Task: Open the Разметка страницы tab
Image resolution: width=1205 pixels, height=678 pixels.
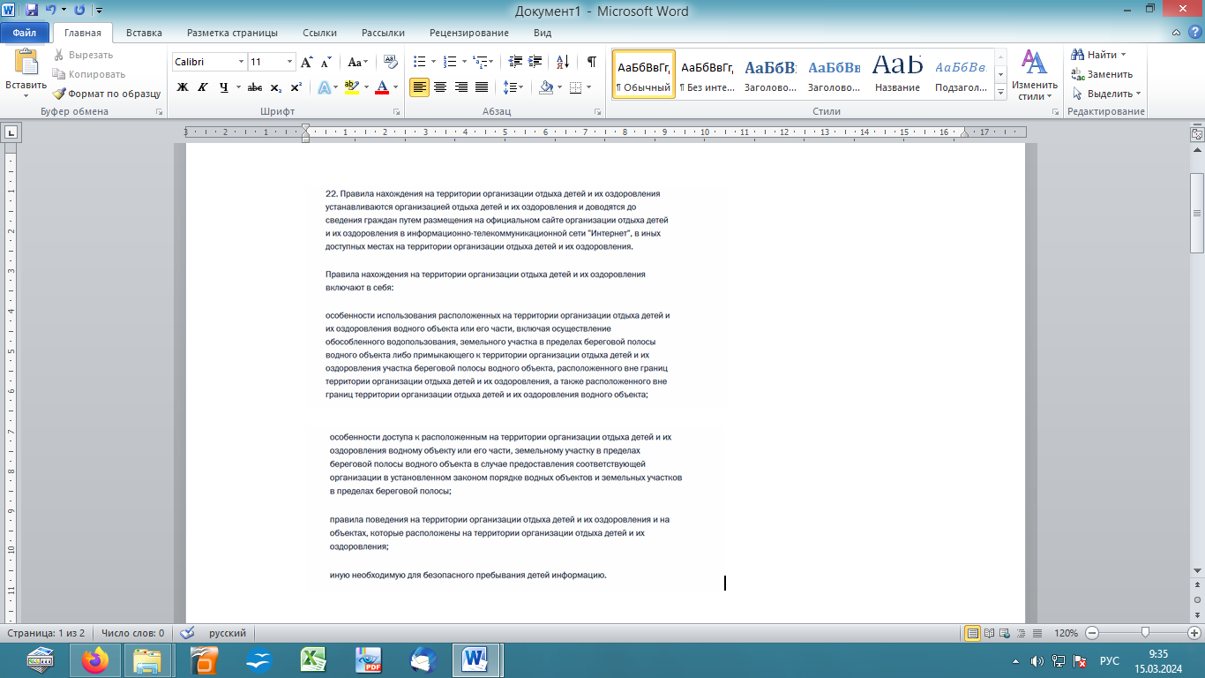Action: (x=232, y=33)
